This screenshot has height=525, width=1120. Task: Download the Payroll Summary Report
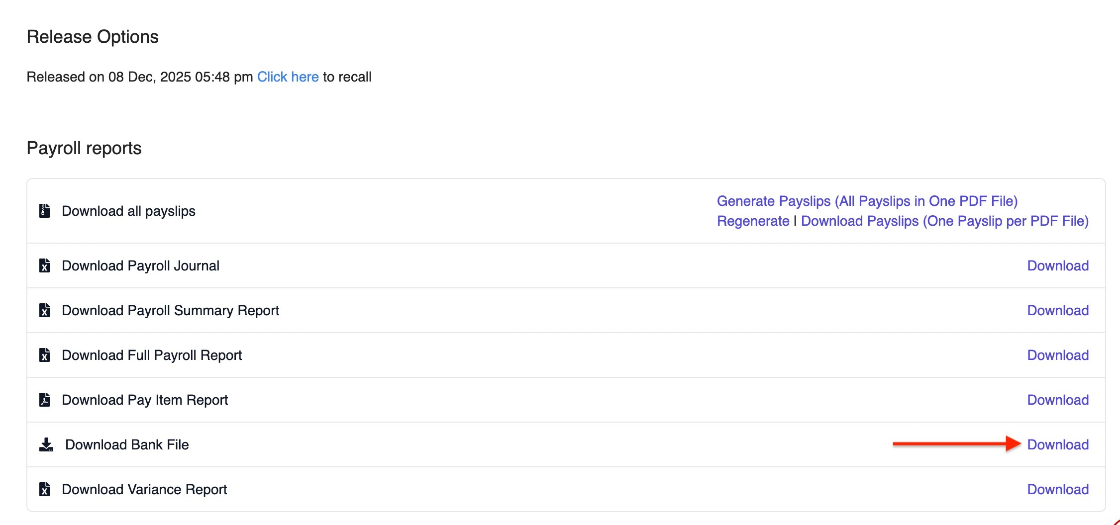tap(1058, 310)
